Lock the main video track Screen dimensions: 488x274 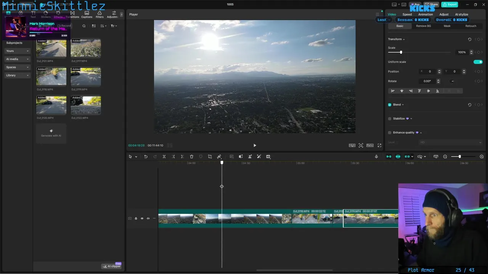(x=136, y=218)
